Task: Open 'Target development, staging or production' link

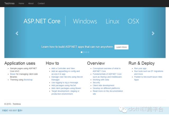Action: (65, 92)
